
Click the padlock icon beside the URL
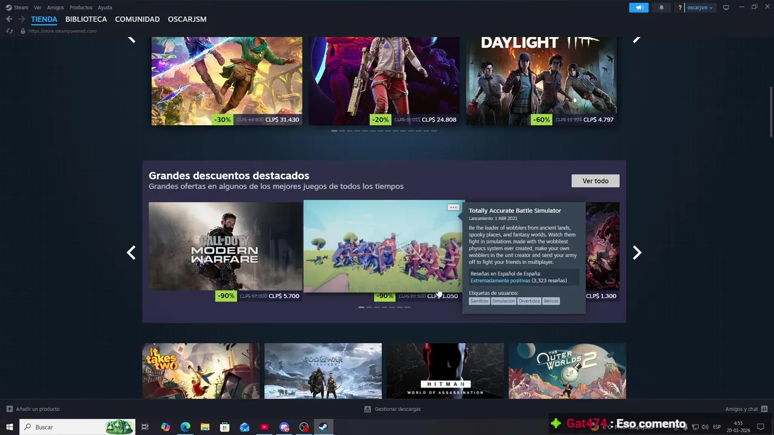23,31
